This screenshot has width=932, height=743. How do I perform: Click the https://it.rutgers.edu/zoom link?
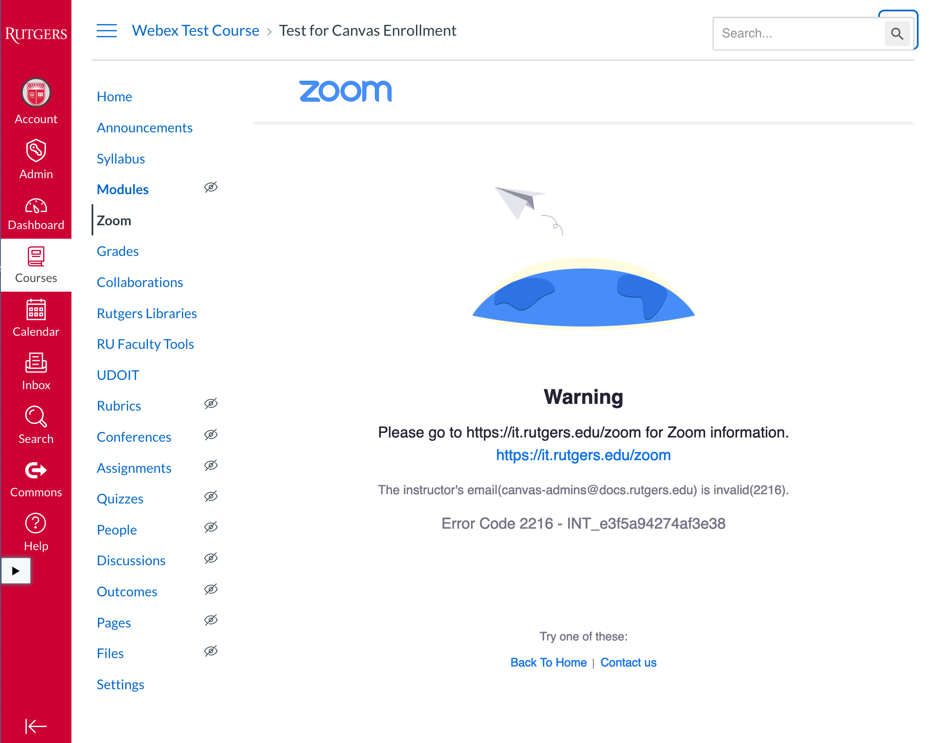pyautogui.click(x=584, y=455)
